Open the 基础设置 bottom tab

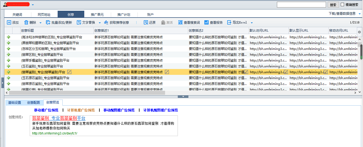(x=14, y=103)
